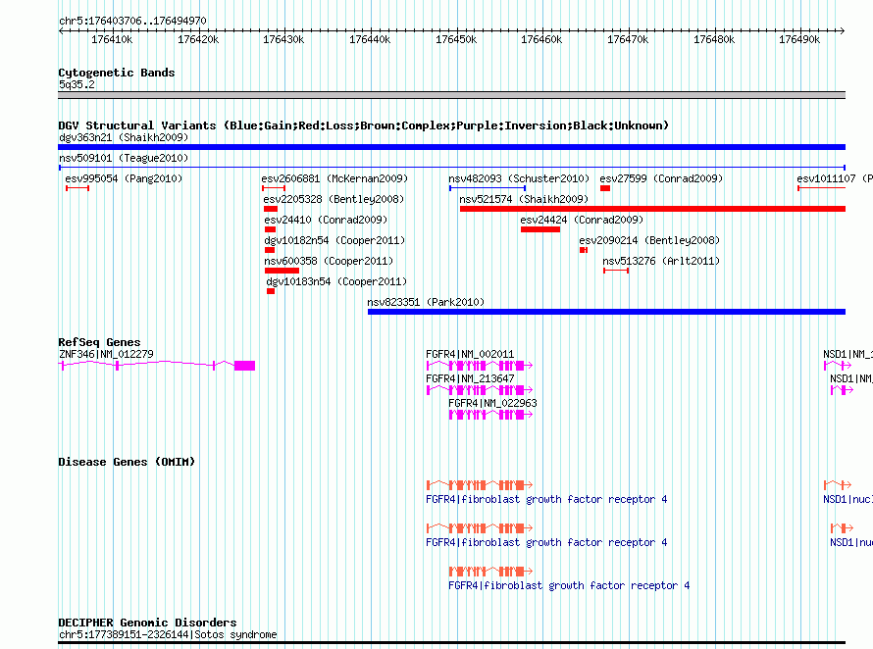
Task: Select the dgv363n21 (Shaikh2009) label
Action: [x=124, y=137]
